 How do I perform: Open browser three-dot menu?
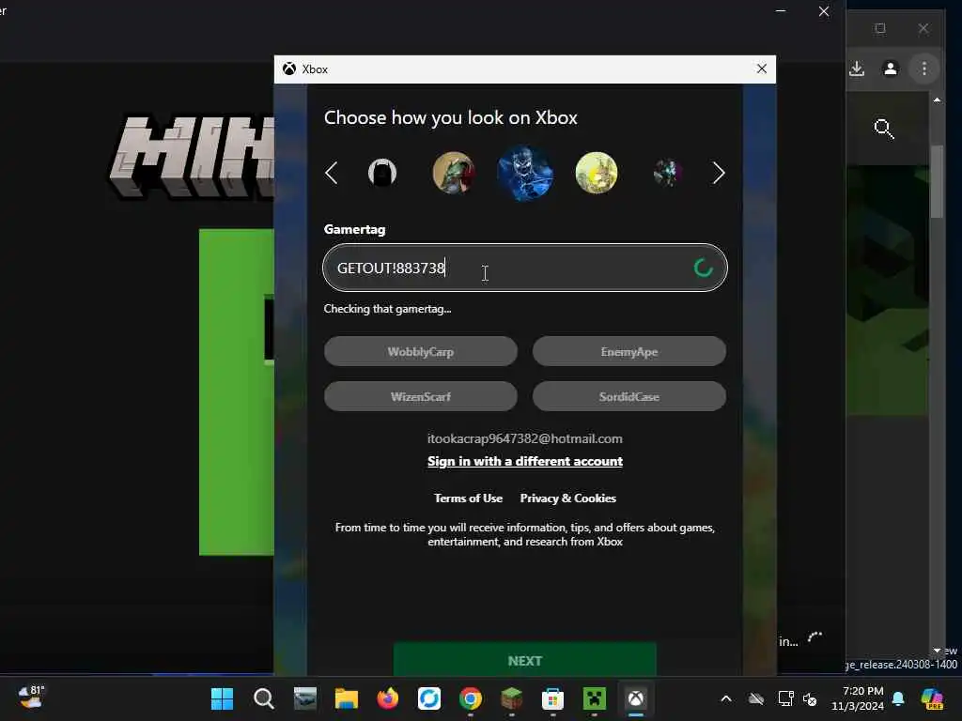pos(924,69)
